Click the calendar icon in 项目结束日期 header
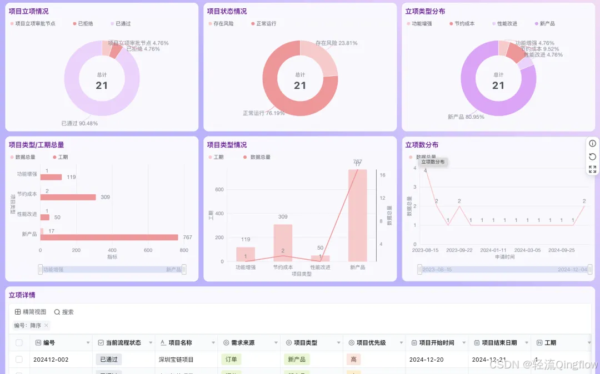The width and height of the screenshot is (600, 374). pyautogui.click(x=477, y=343)
